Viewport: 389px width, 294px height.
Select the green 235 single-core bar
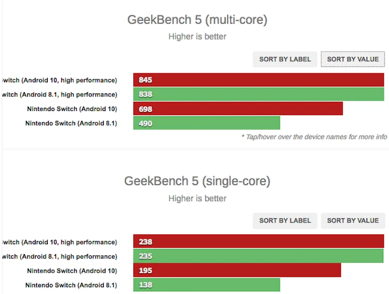(x=258, y=256)
